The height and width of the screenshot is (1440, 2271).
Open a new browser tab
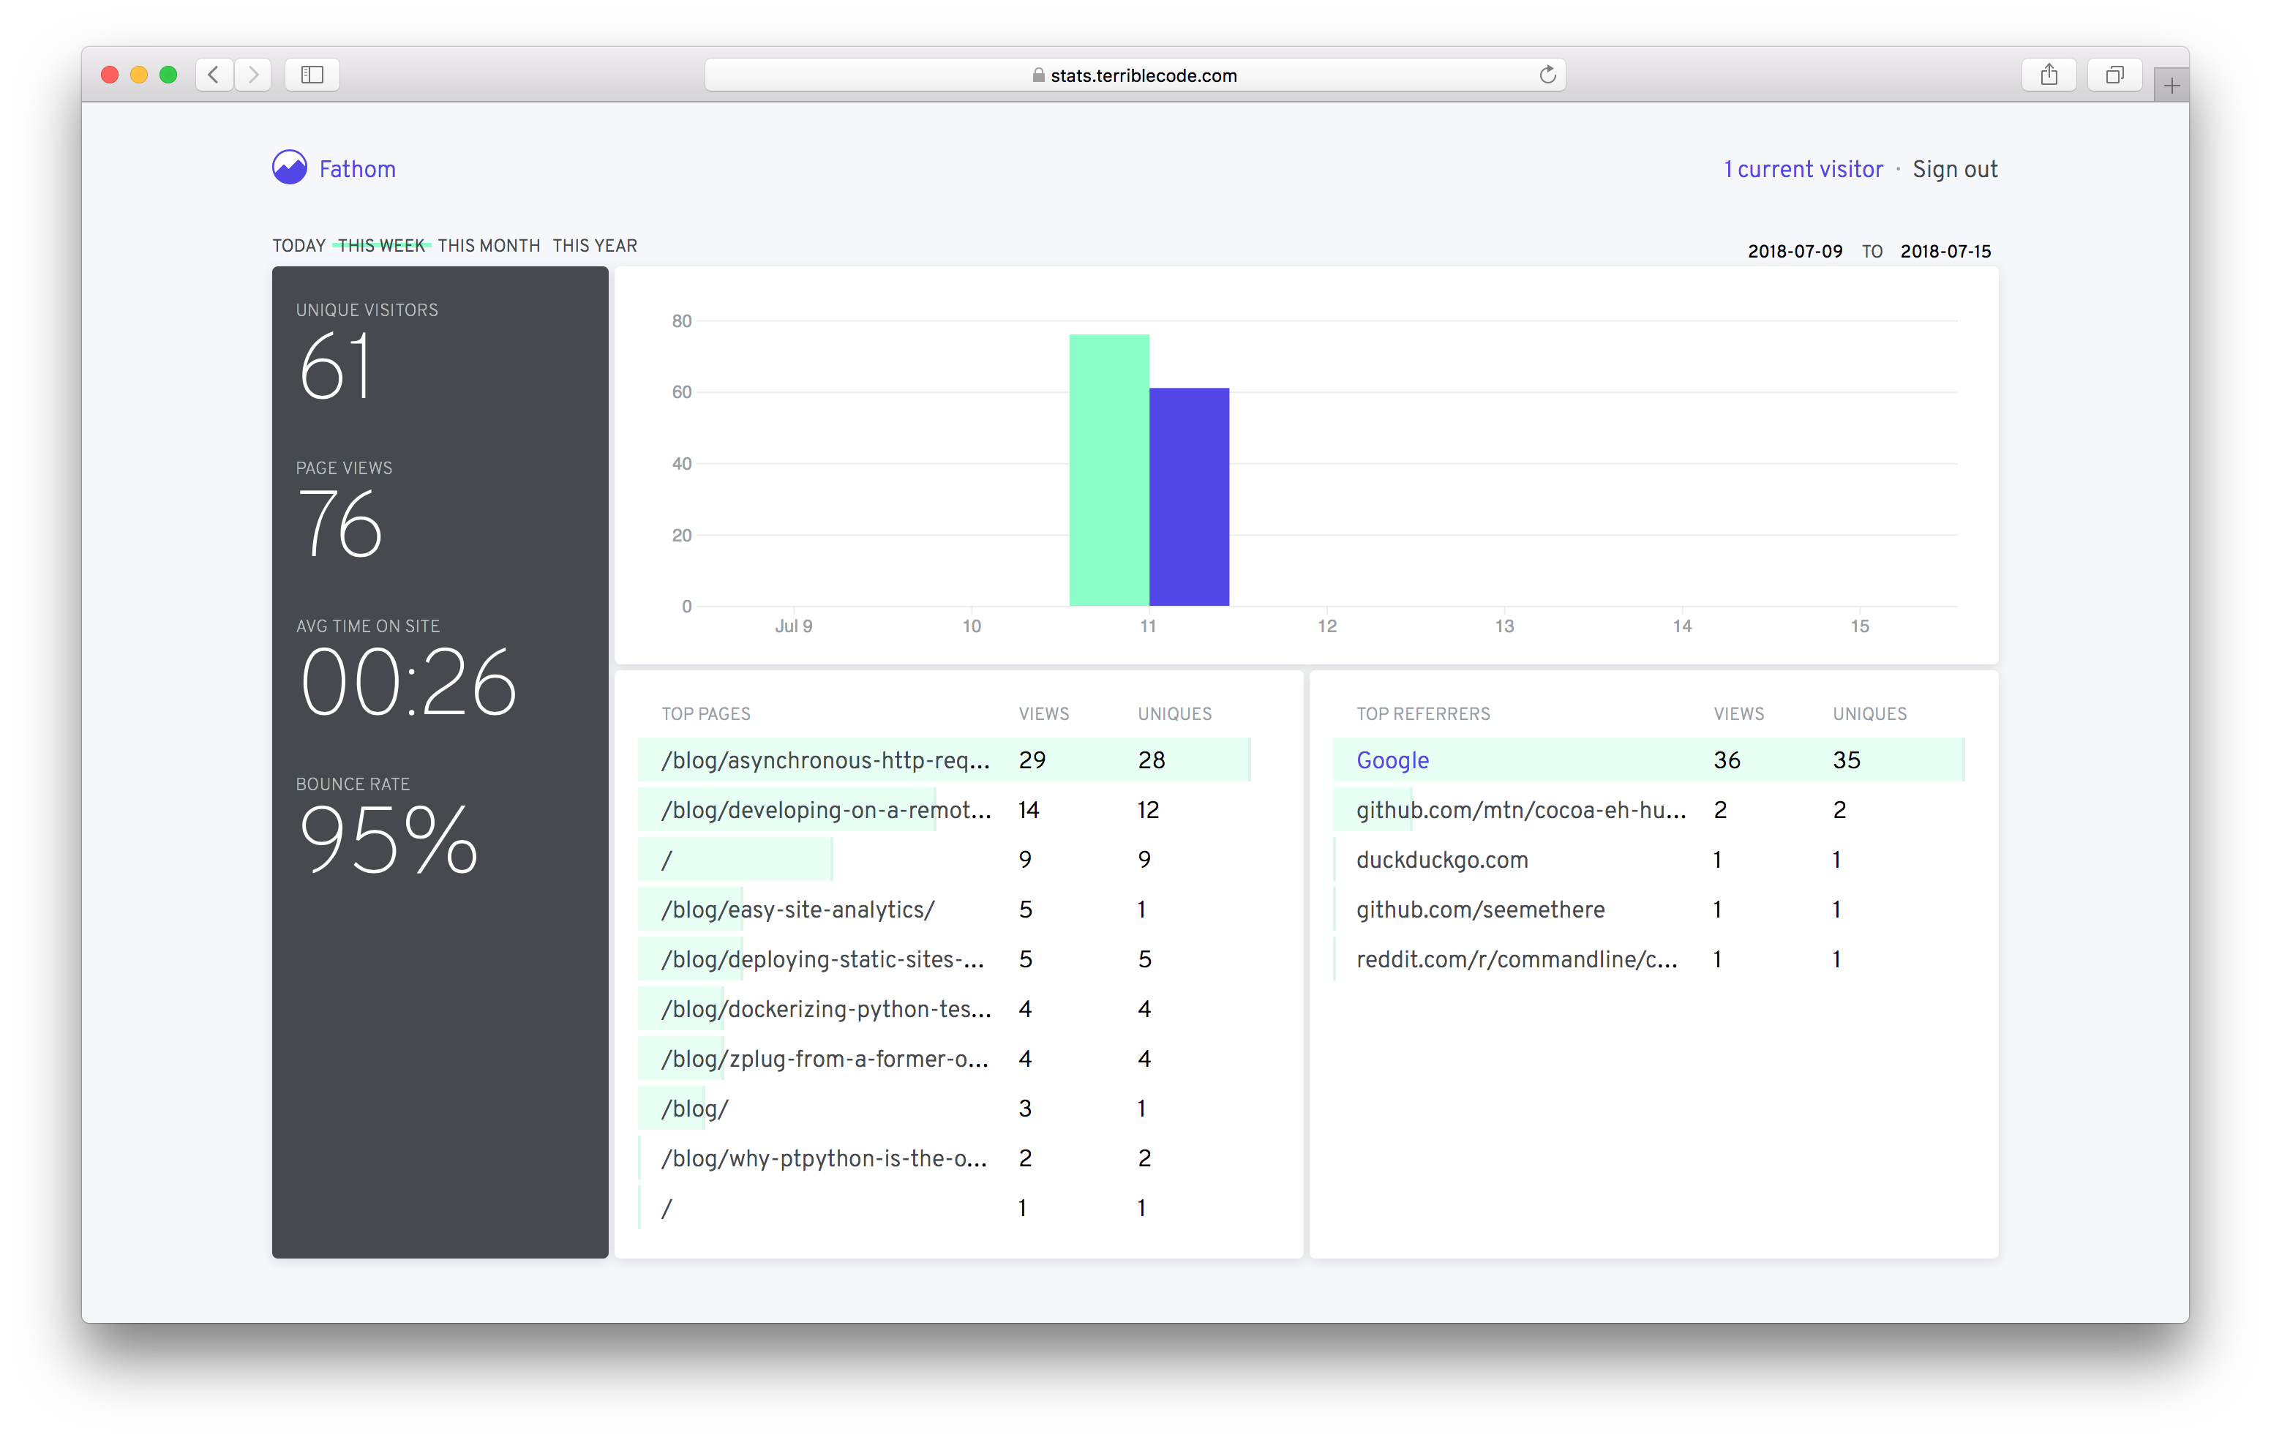pyautogui.click(x=2171, y=84)
